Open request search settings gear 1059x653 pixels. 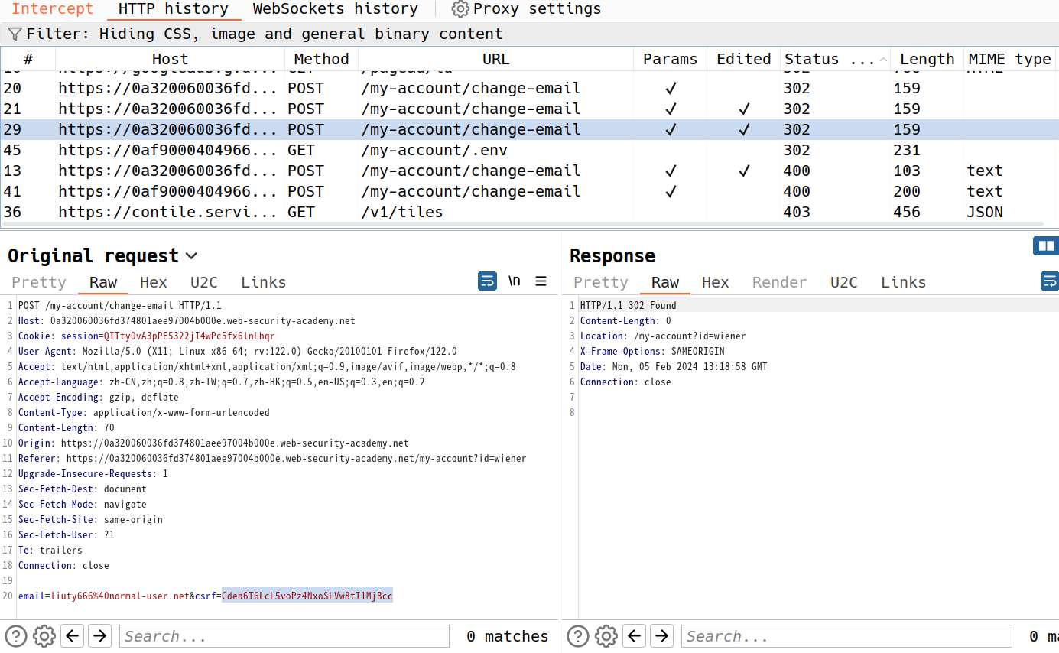pyautogui.click(x=44, y=635)
